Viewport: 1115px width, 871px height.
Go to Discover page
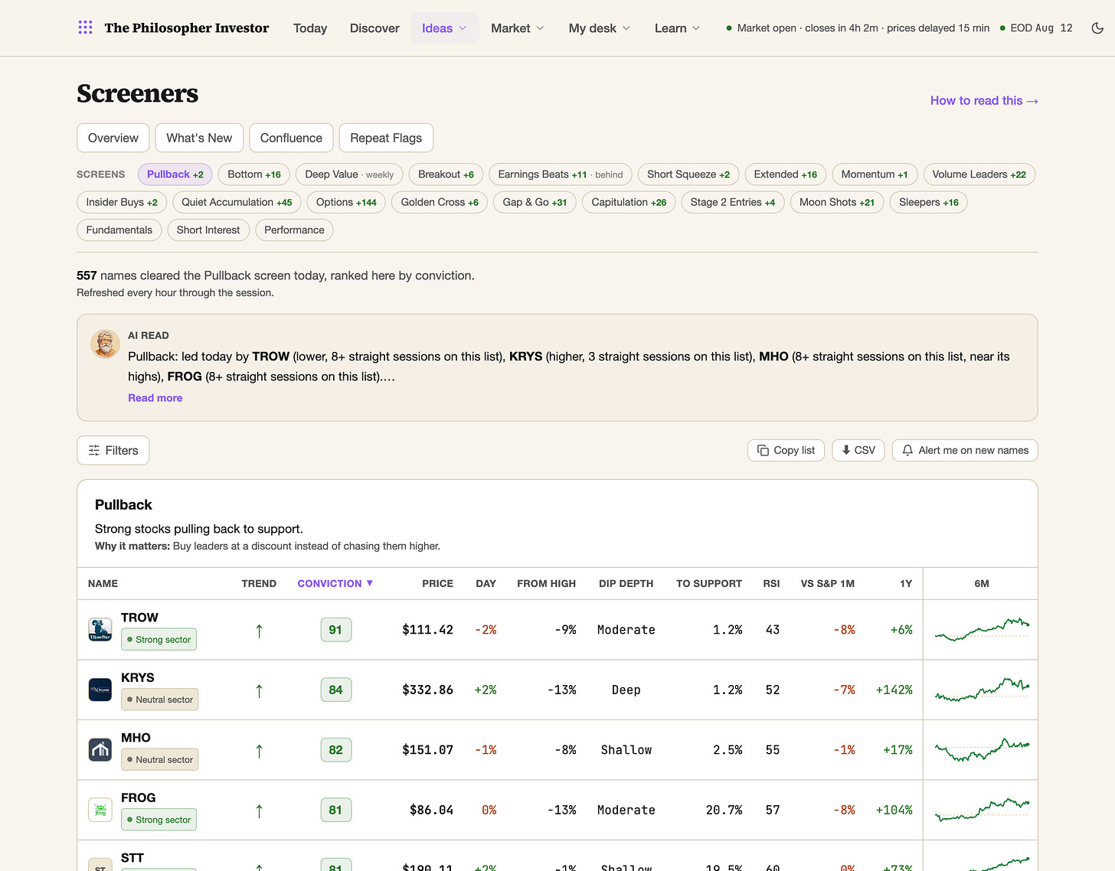(x=374, y=28)
